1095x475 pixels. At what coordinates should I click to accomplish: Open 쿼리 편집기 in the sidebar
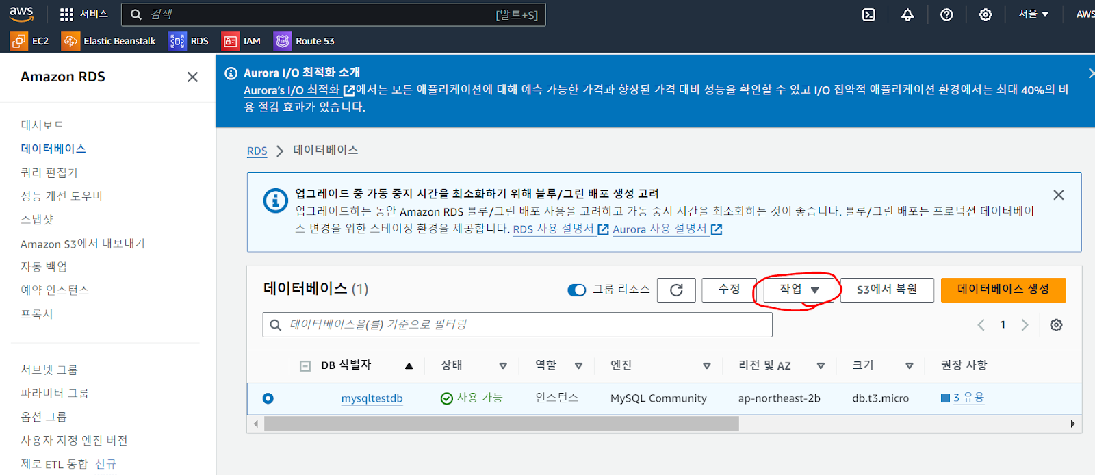pyautogui.click(x=49, y=172)
